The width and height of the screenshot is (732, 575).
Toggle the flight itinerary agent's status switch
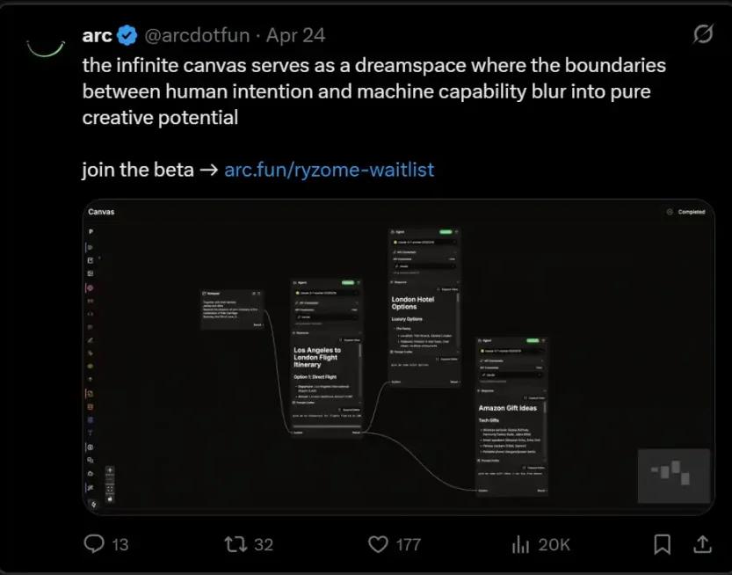coord(346,283)
